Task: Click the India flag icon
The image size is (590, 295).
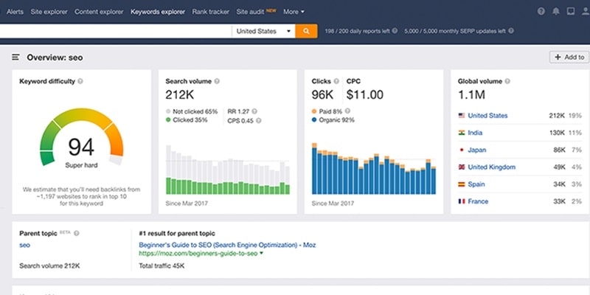Action: (x=462, y=133)
